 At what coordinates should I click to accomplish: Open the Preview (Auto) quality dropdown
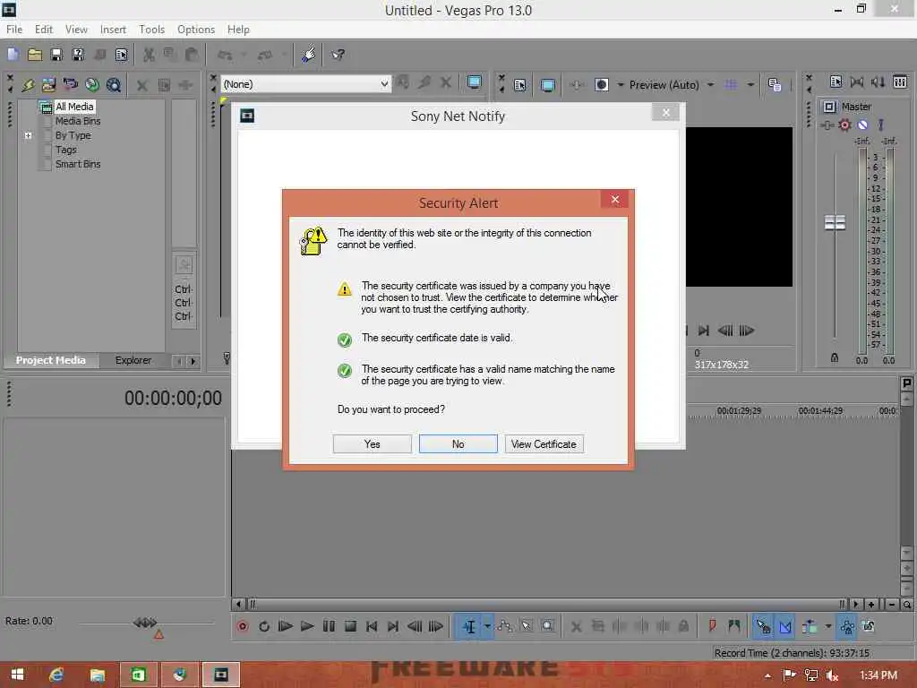pos(710,85)
